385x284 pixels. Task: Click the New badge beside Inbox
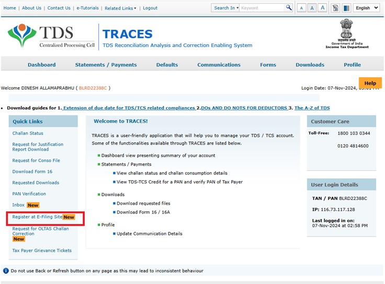pos(33,205)
